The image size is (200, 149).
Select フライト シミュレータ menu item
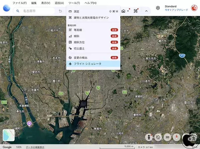pyautogui.click(x=93, y=64)
